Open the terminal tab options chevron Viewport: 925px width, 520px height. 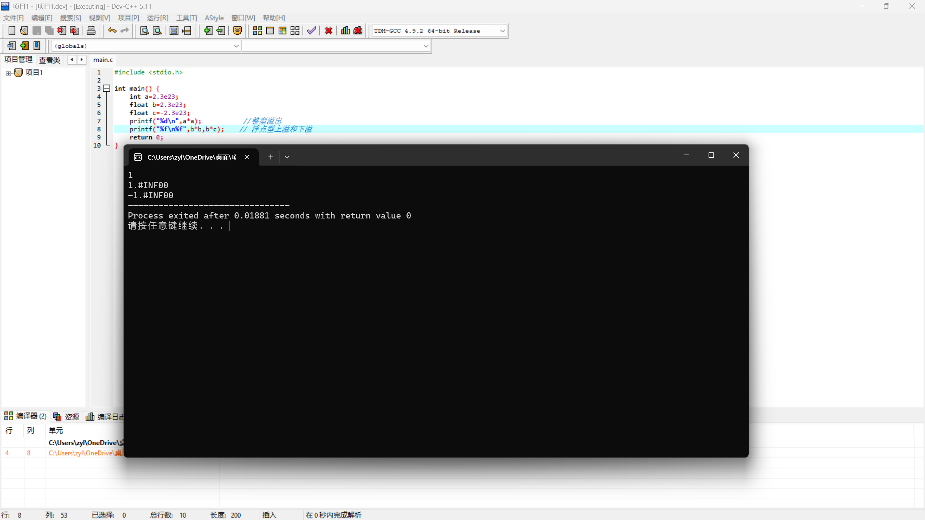287,157
